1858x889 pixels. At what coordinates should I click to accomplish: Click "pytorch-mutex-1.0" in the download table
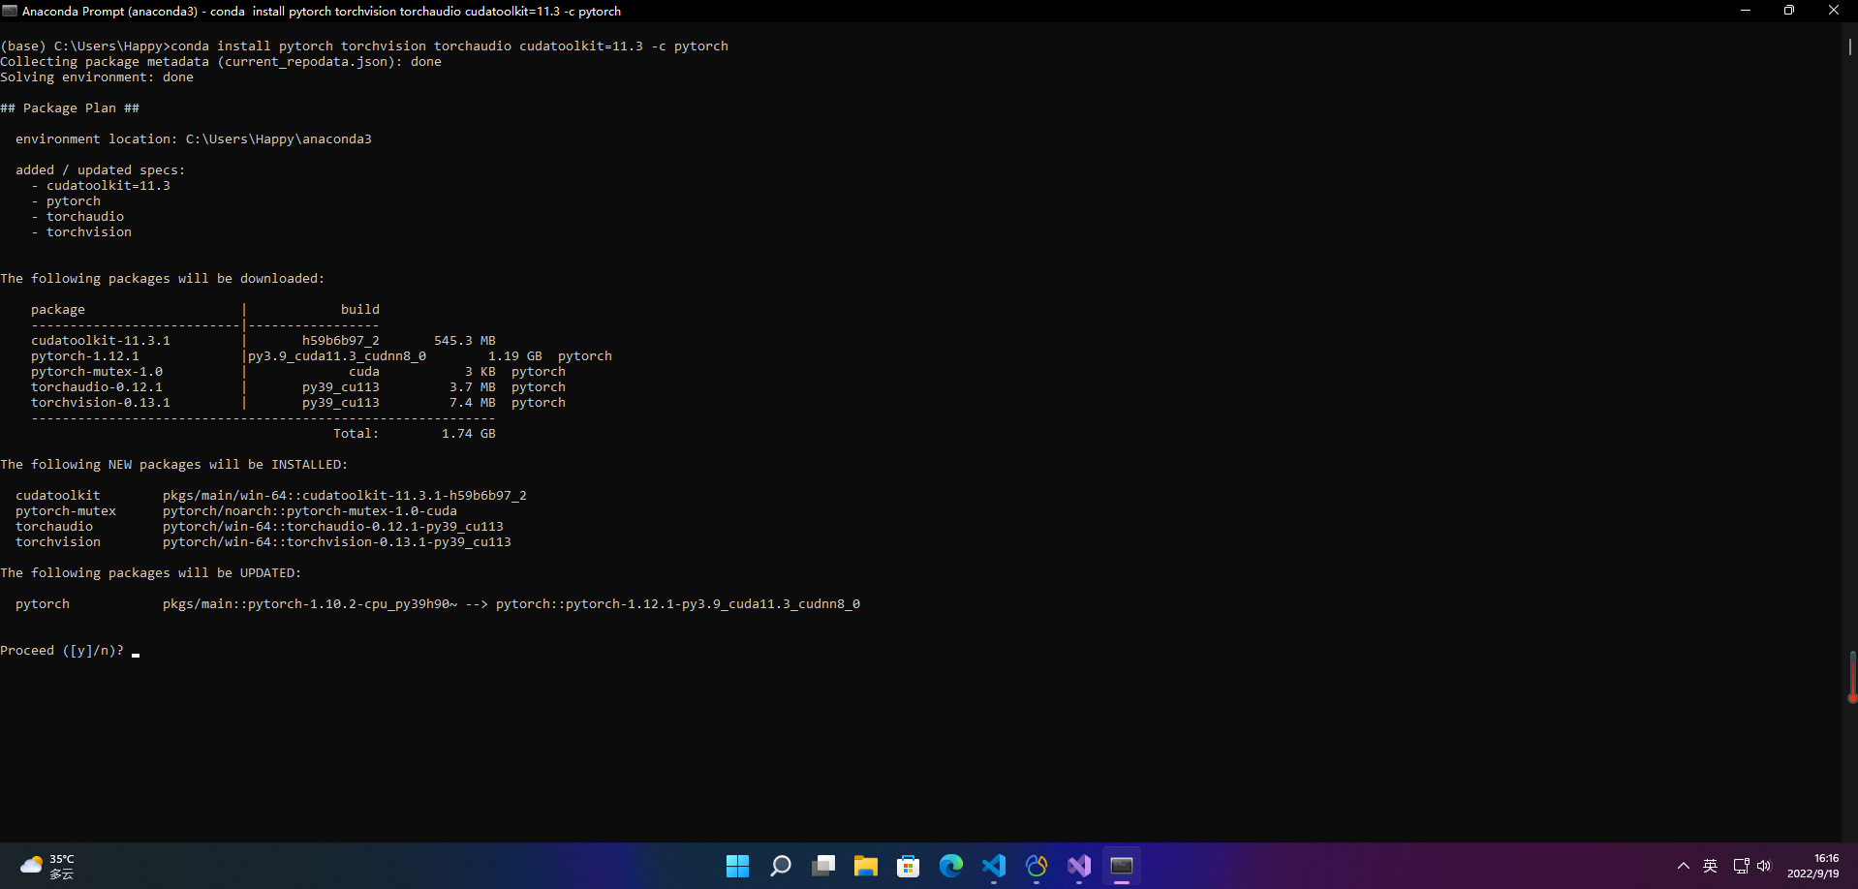point(97,372)
